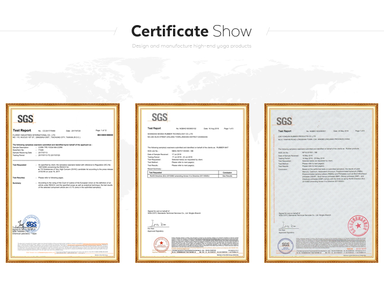Image resolution: width=384 pixels, height=282 pixels.
Task: Click Iris Xiao signature on Shanghai Modea certificate
Action: 158,224
